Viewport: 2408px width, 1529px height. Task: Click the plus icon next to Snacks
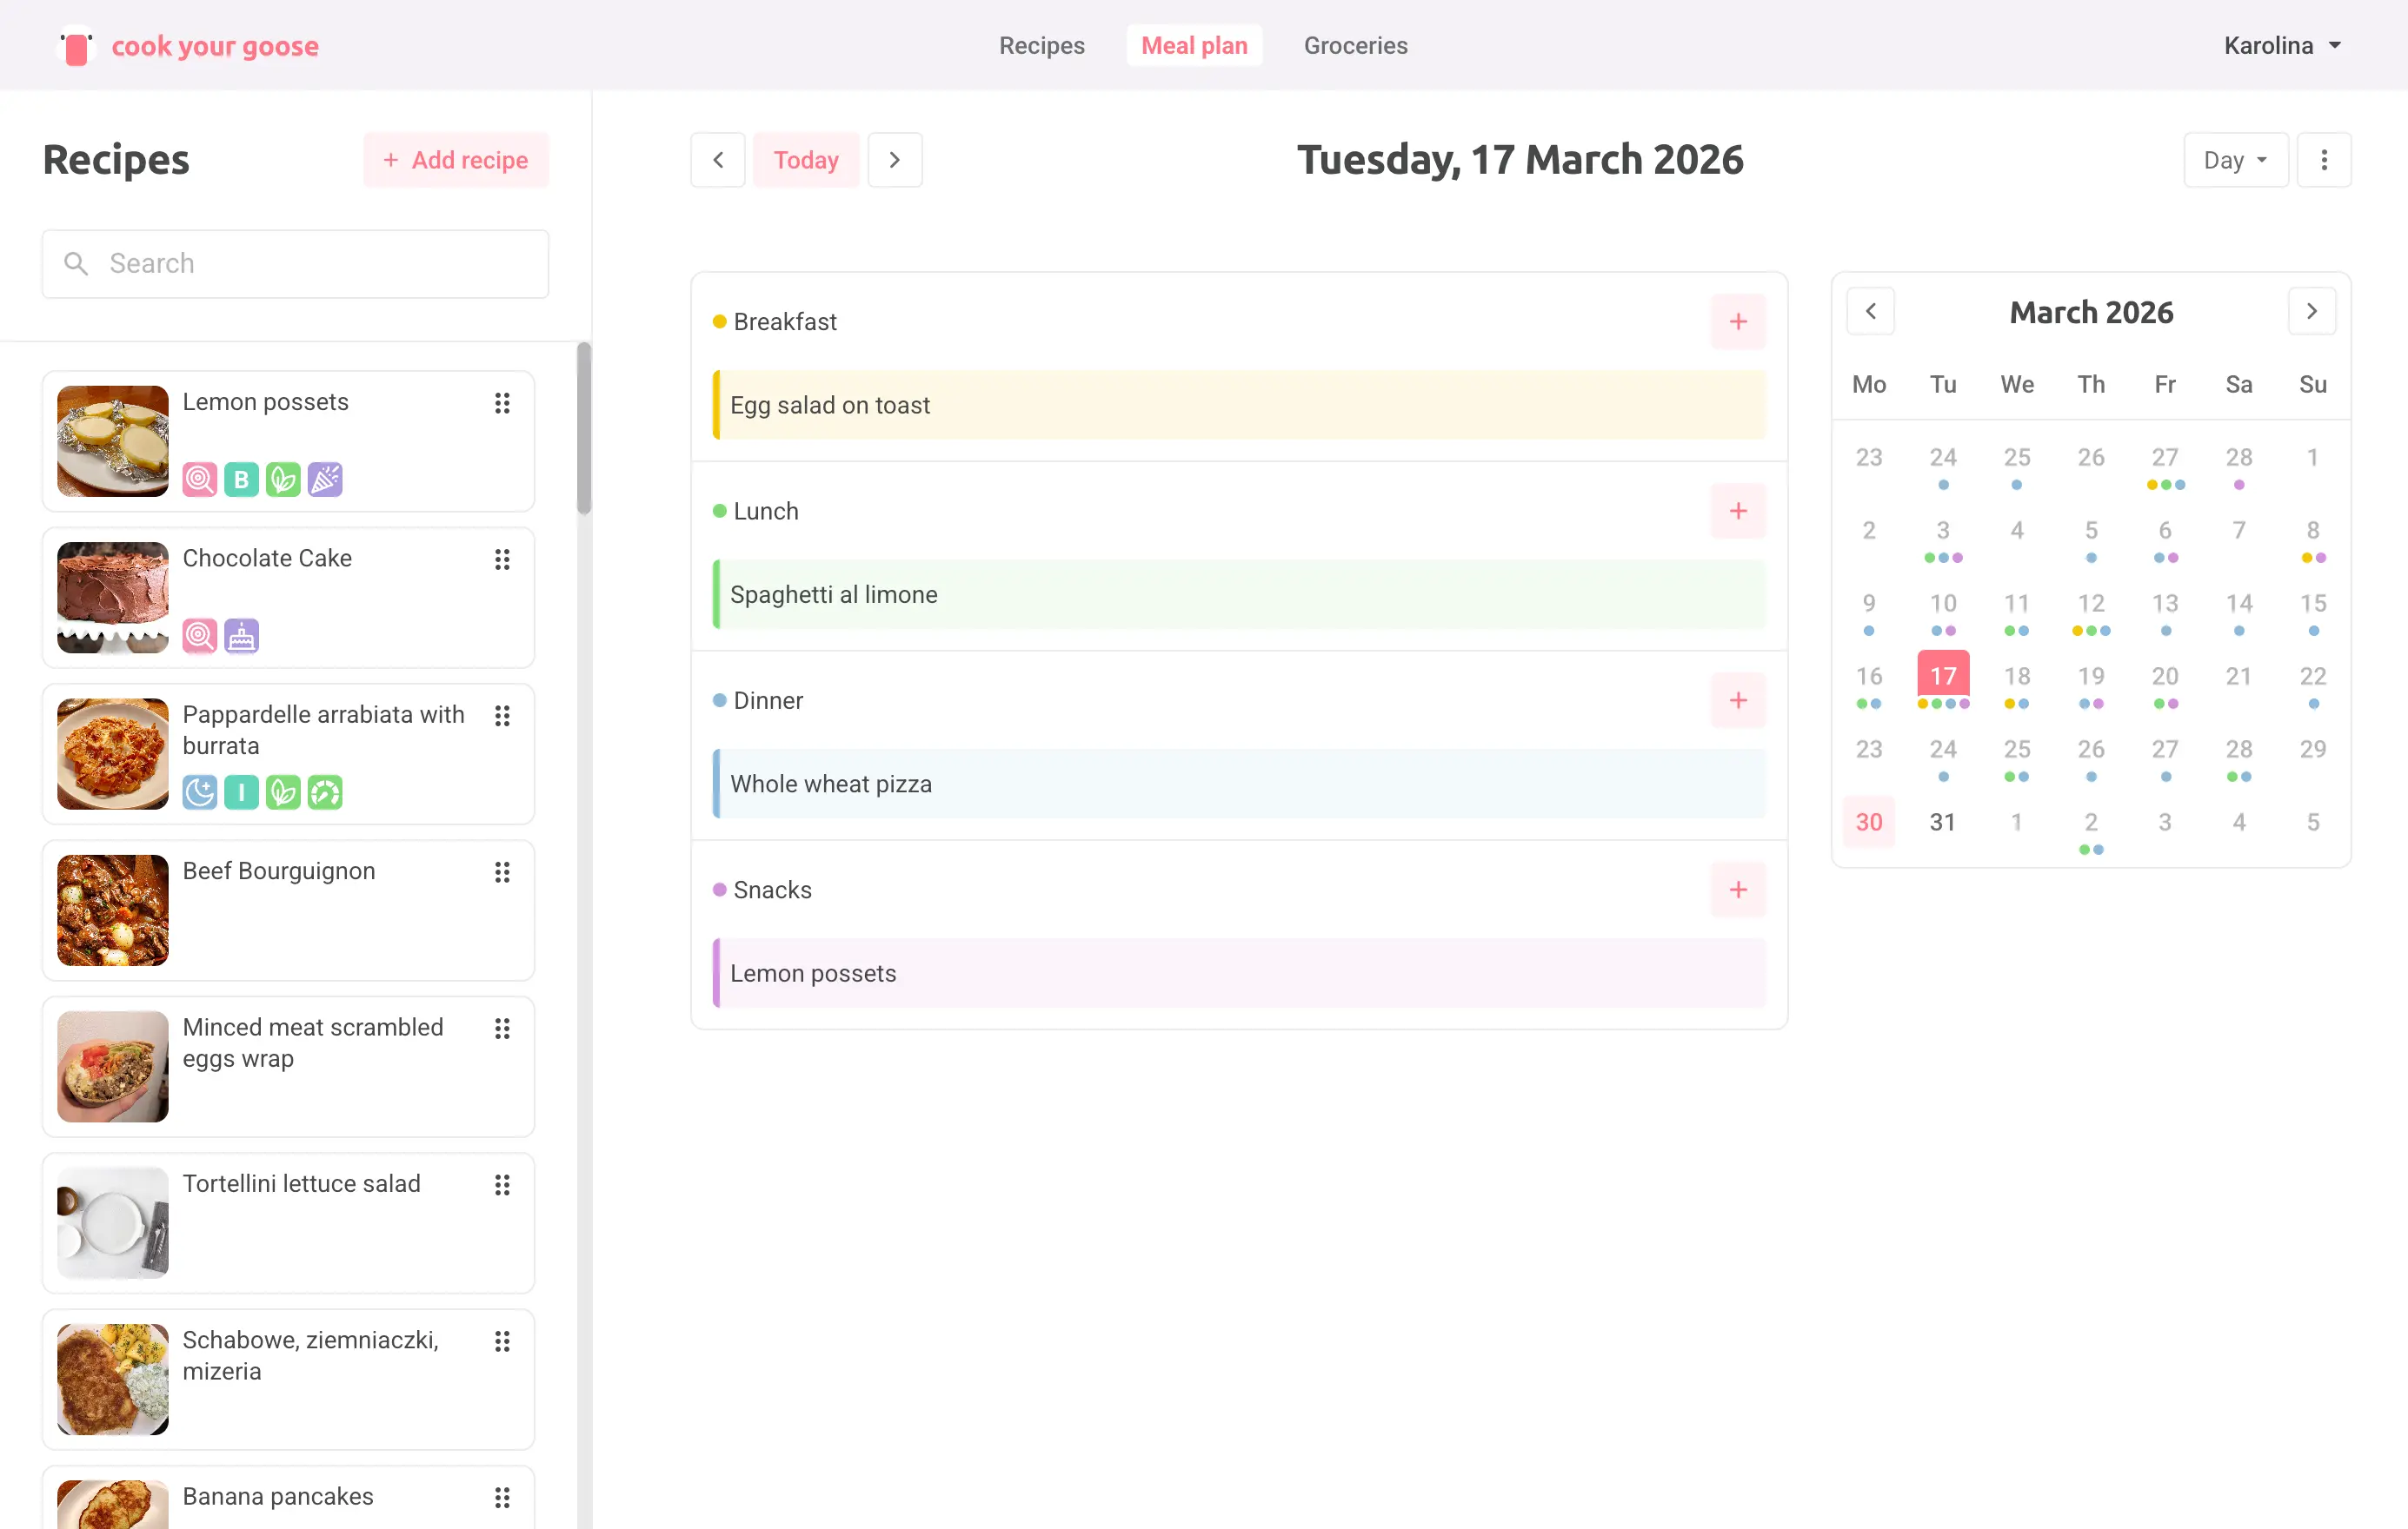pyautogui.click(x=1738, y=890)
